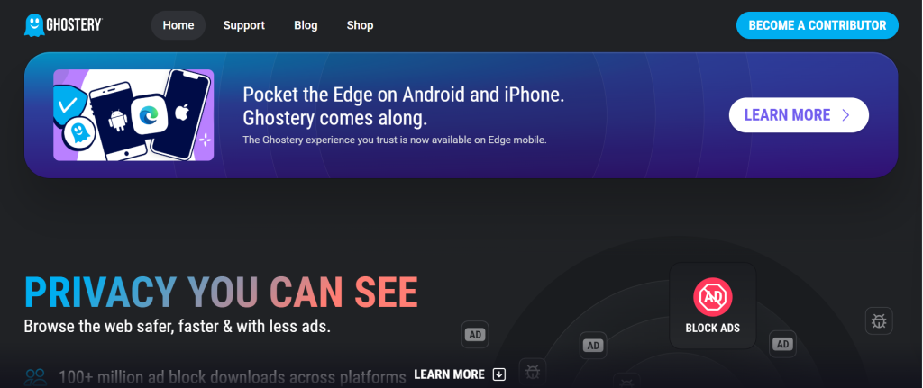Click the bottom Learn More link

point(450,374)
